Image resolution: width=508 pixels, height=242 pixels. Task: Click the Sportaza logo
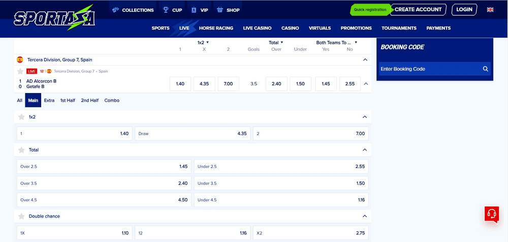[54, 18]
